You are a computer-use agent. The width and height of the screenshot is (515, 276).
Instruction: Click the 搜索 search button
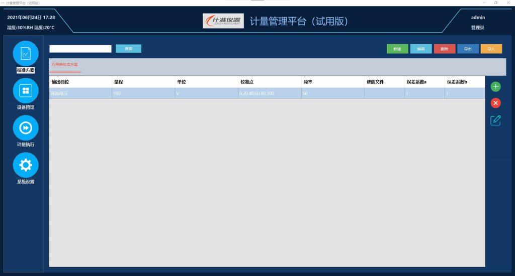coord(128,49)
